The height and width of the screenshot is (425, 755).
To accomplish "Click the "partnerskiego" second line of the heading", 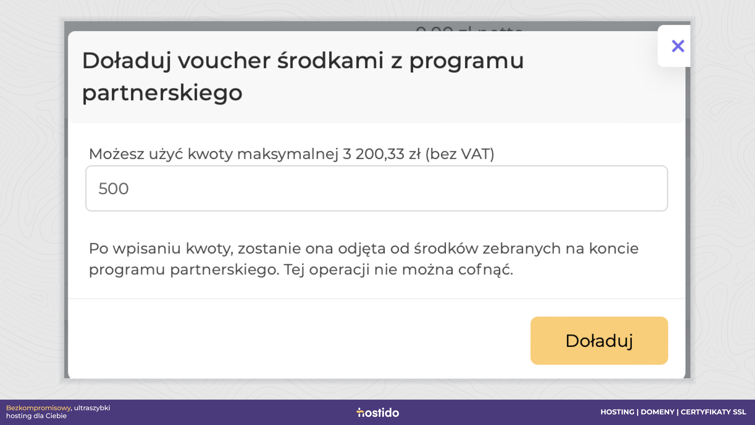I will point(162,93).
